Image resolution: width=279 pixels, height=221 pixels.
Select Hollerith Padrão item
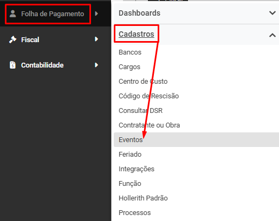143,198
